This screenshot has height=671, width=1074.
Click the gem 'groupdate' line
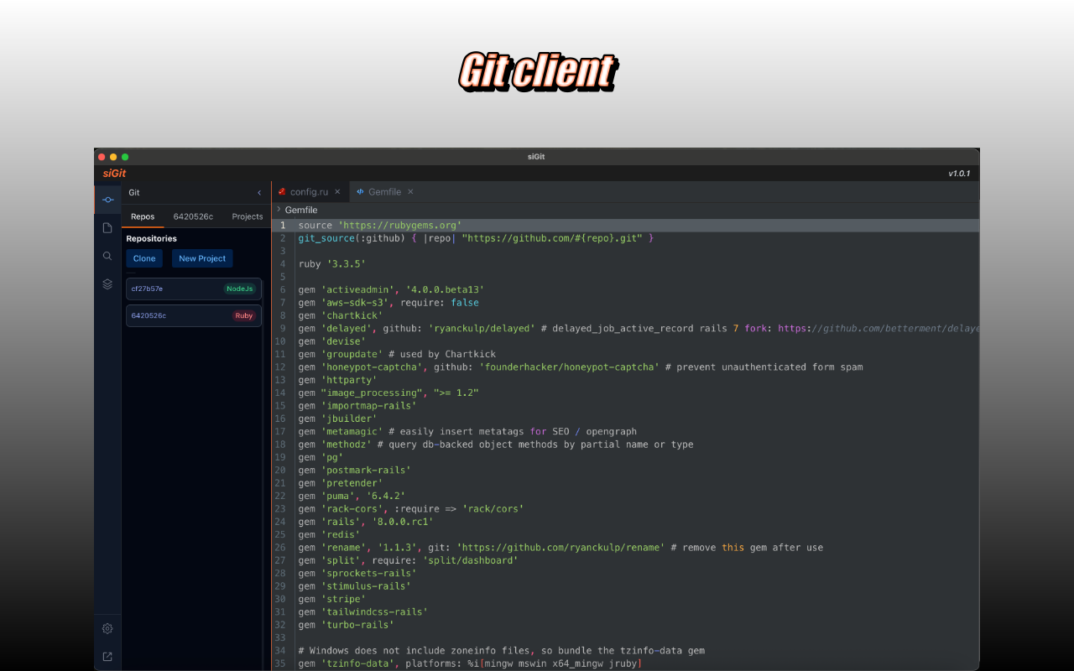click(x=397, y=354)
